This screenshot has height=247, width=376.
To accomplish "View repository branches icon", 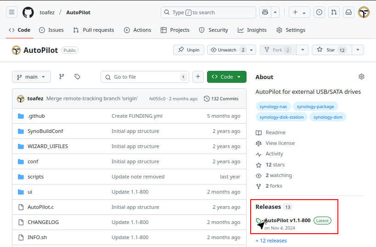I will point(62,77).
